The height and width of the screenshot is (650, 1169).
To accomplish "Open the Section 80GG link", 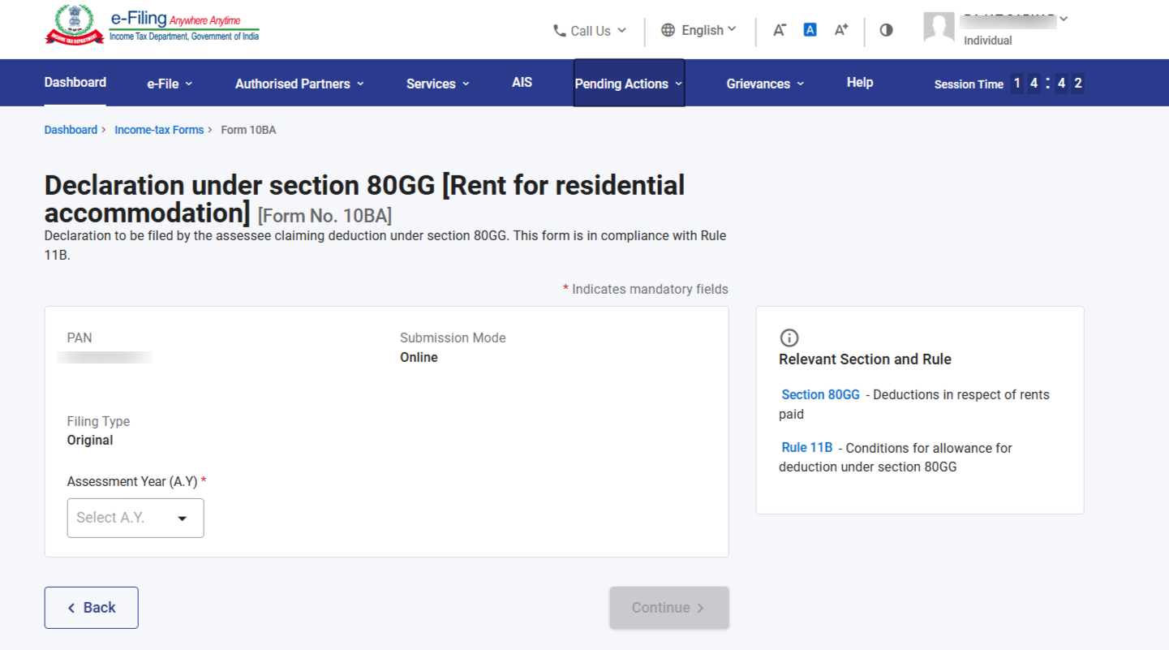I will [x=820, y=395].
